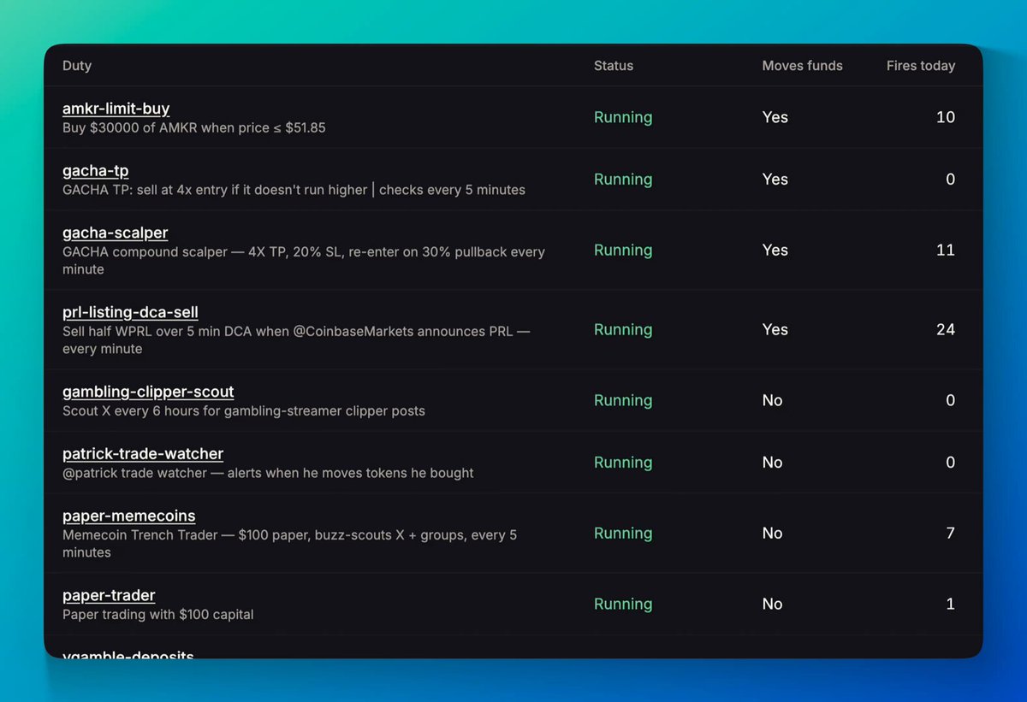
Task: Select 'Paper trading with $100 capital' text
Action: tap(158, 615)
